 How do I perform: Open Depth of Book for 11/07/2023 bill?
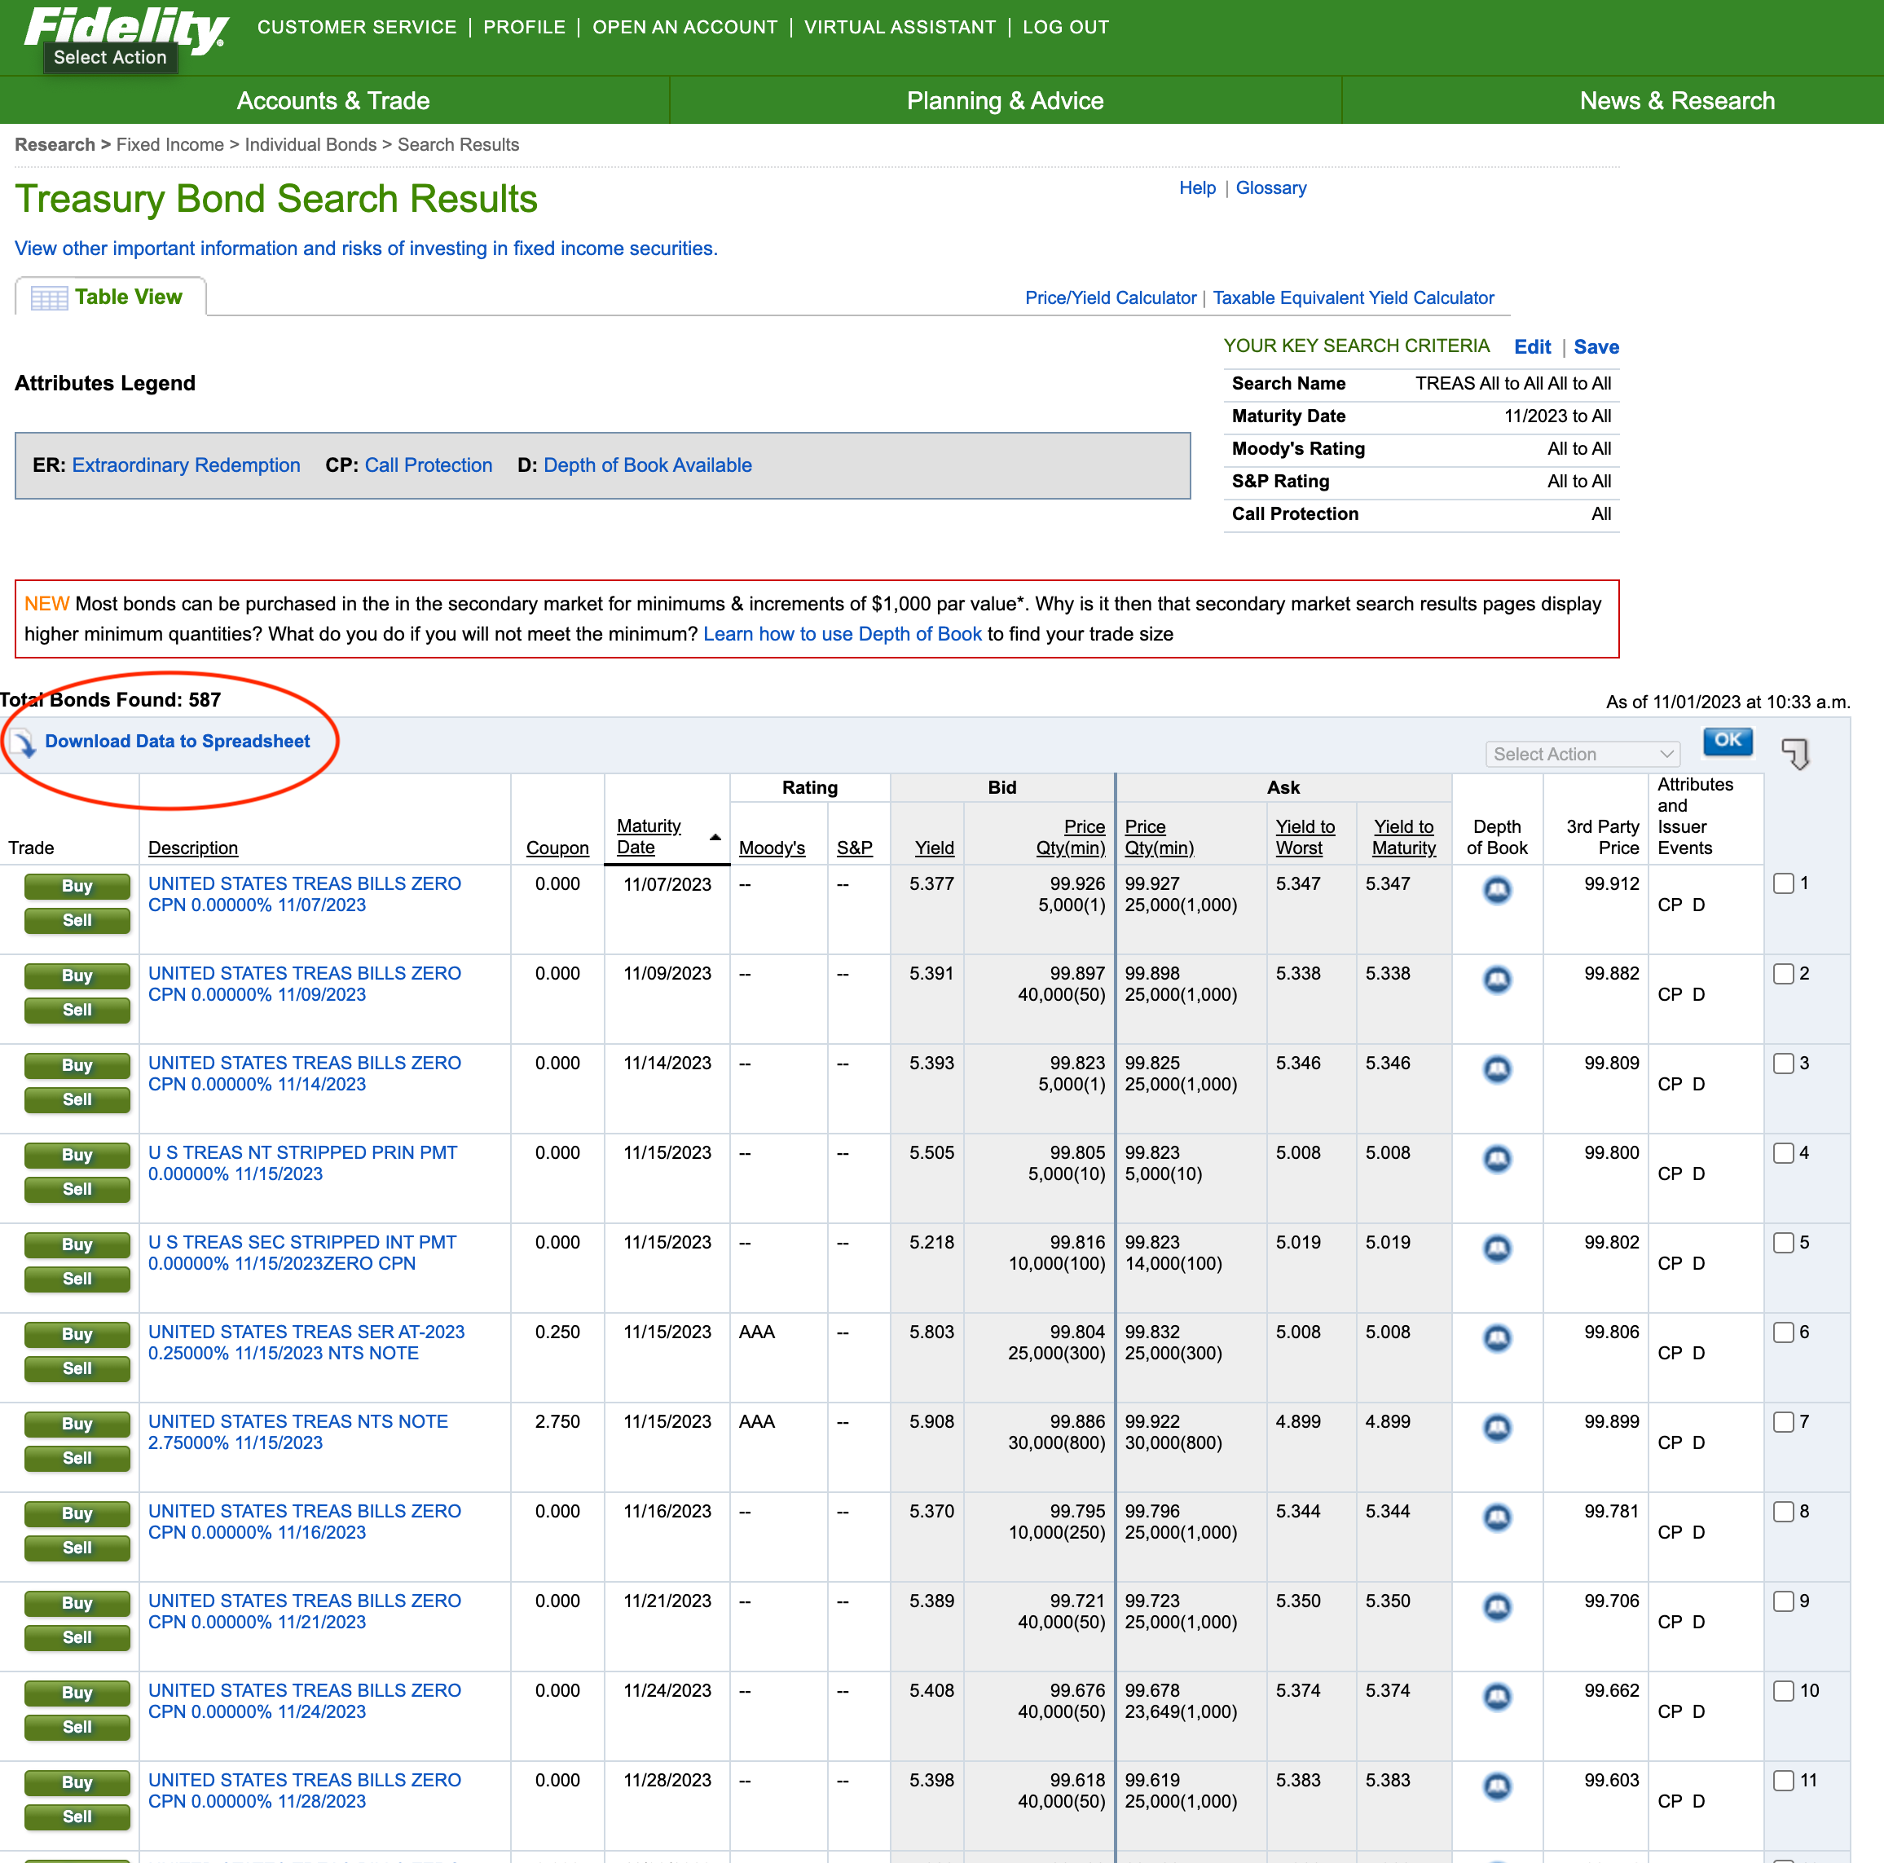click(1497, 890)
